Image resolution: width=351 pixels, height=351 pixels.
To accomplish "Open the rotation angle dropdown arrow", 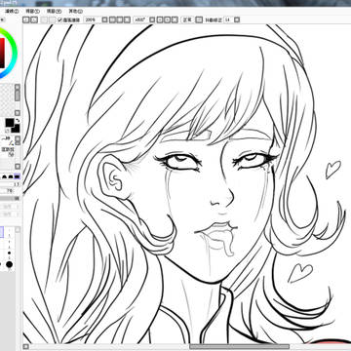I will point(152,19).
